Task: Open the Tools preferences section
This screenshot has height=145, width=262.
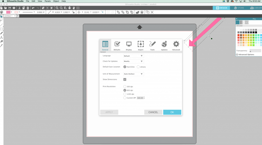Action: [152, 46]
